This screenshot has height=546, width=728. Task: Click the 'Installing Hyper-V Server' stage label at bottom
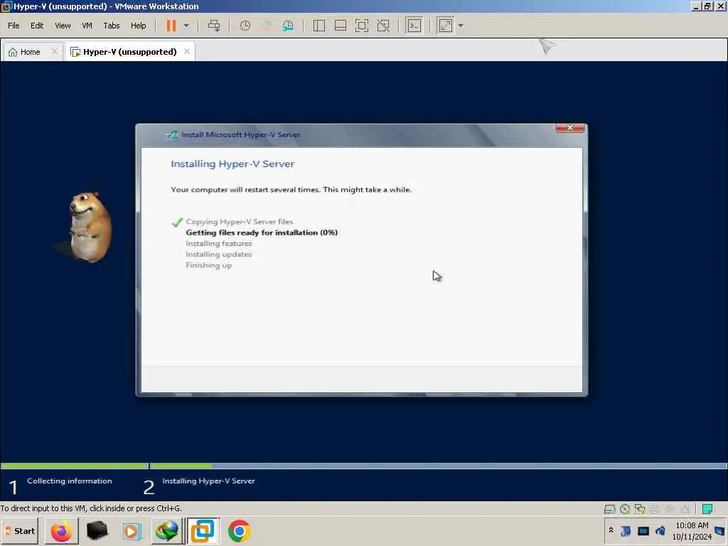tap(208, 481)
